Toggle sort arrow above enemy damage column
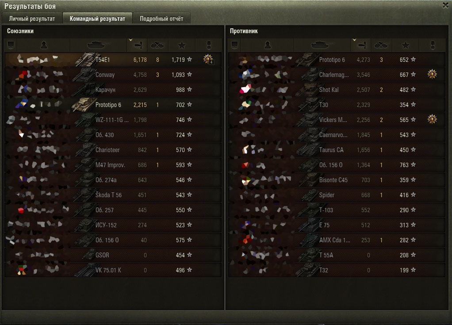Image resolution: width=452 pixels, height=325 pixels. (x=354, y=40)
